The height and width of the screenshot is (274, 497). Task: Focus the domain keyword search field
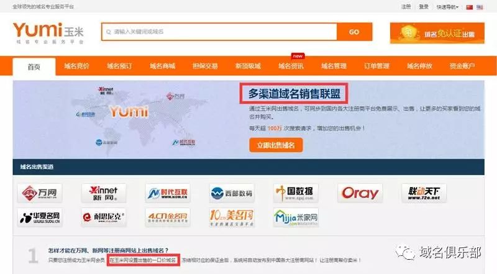coord(219,32)
